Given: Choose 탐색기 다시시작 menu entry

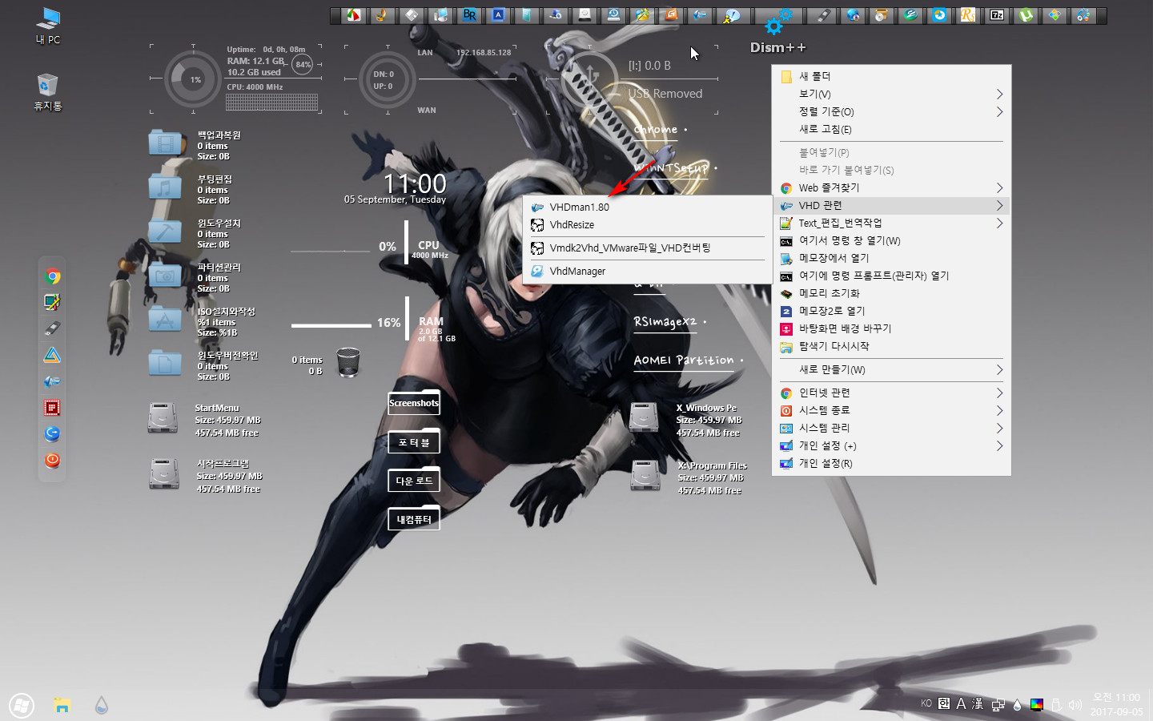Looking at the screenshot, I should [x=891, y=346].
